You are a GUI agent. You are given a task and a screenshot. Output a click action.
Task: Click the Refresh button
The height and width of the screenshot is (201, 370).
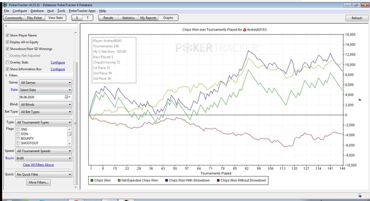tap(357, 18)
